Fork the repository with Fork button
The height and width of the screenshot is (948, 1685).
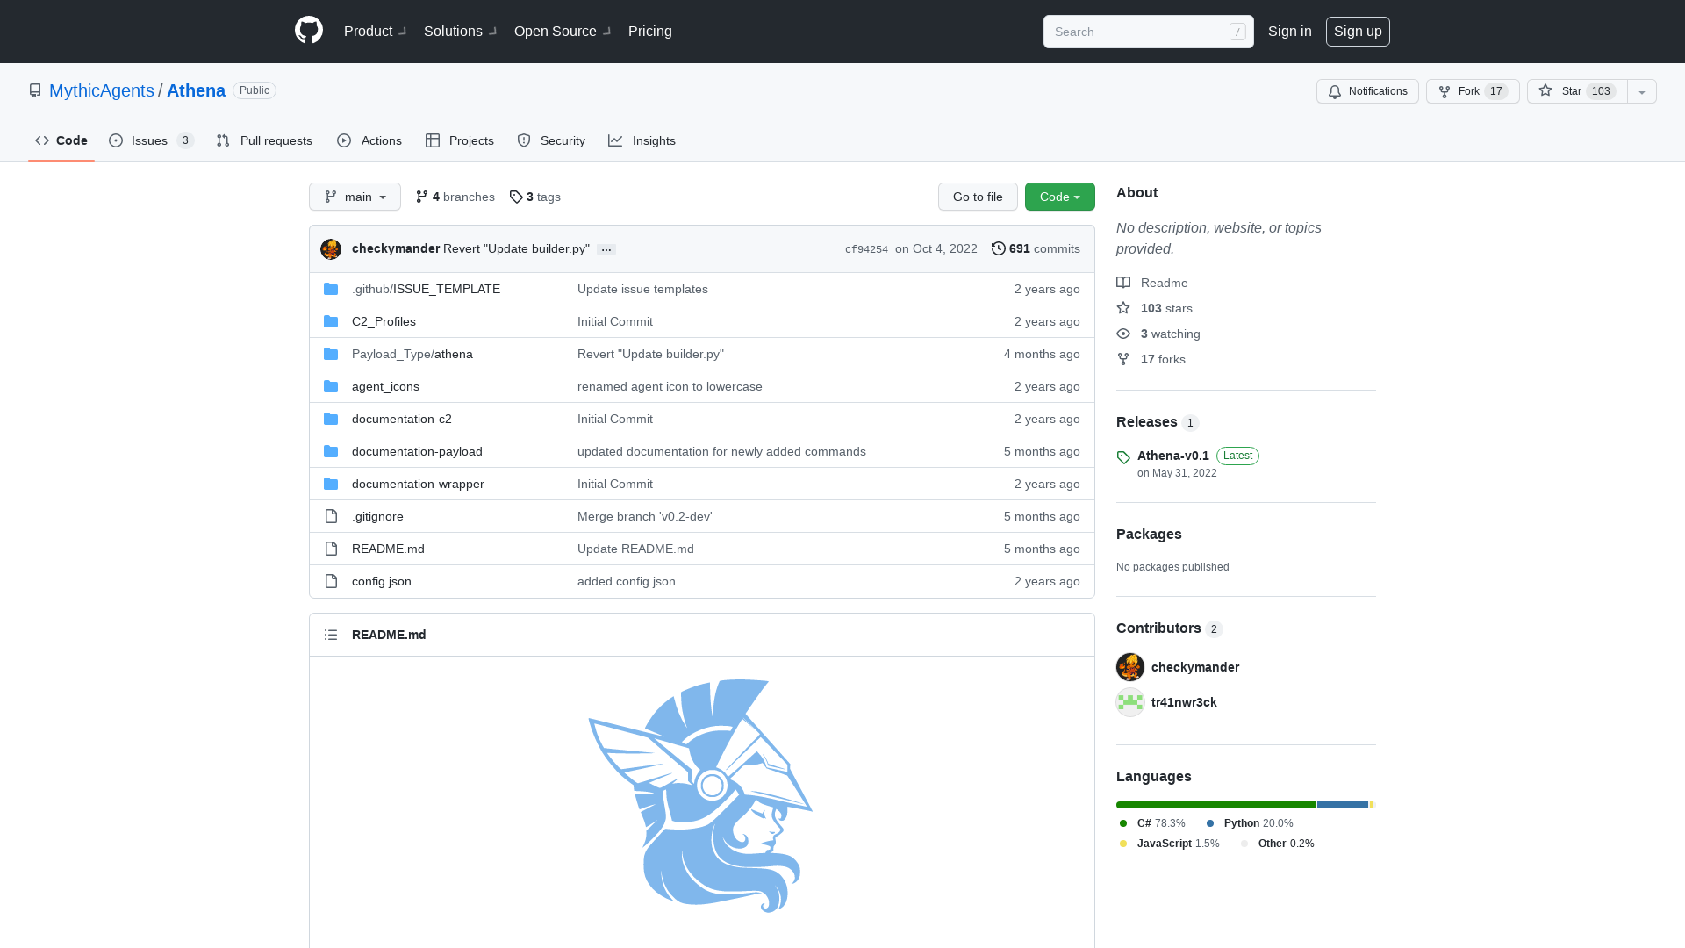tap(1473, 91)
